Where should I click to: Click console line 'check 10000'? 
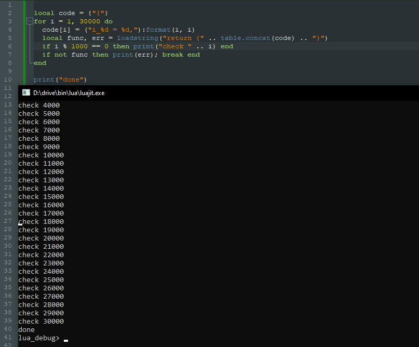click(x=41, y=155)
